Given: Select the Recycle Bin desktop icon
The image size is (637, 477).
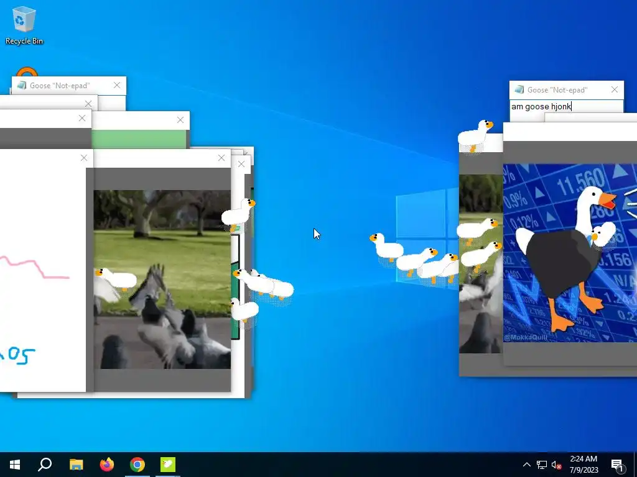Looking at the screenshot, I should tap(24, 25).
